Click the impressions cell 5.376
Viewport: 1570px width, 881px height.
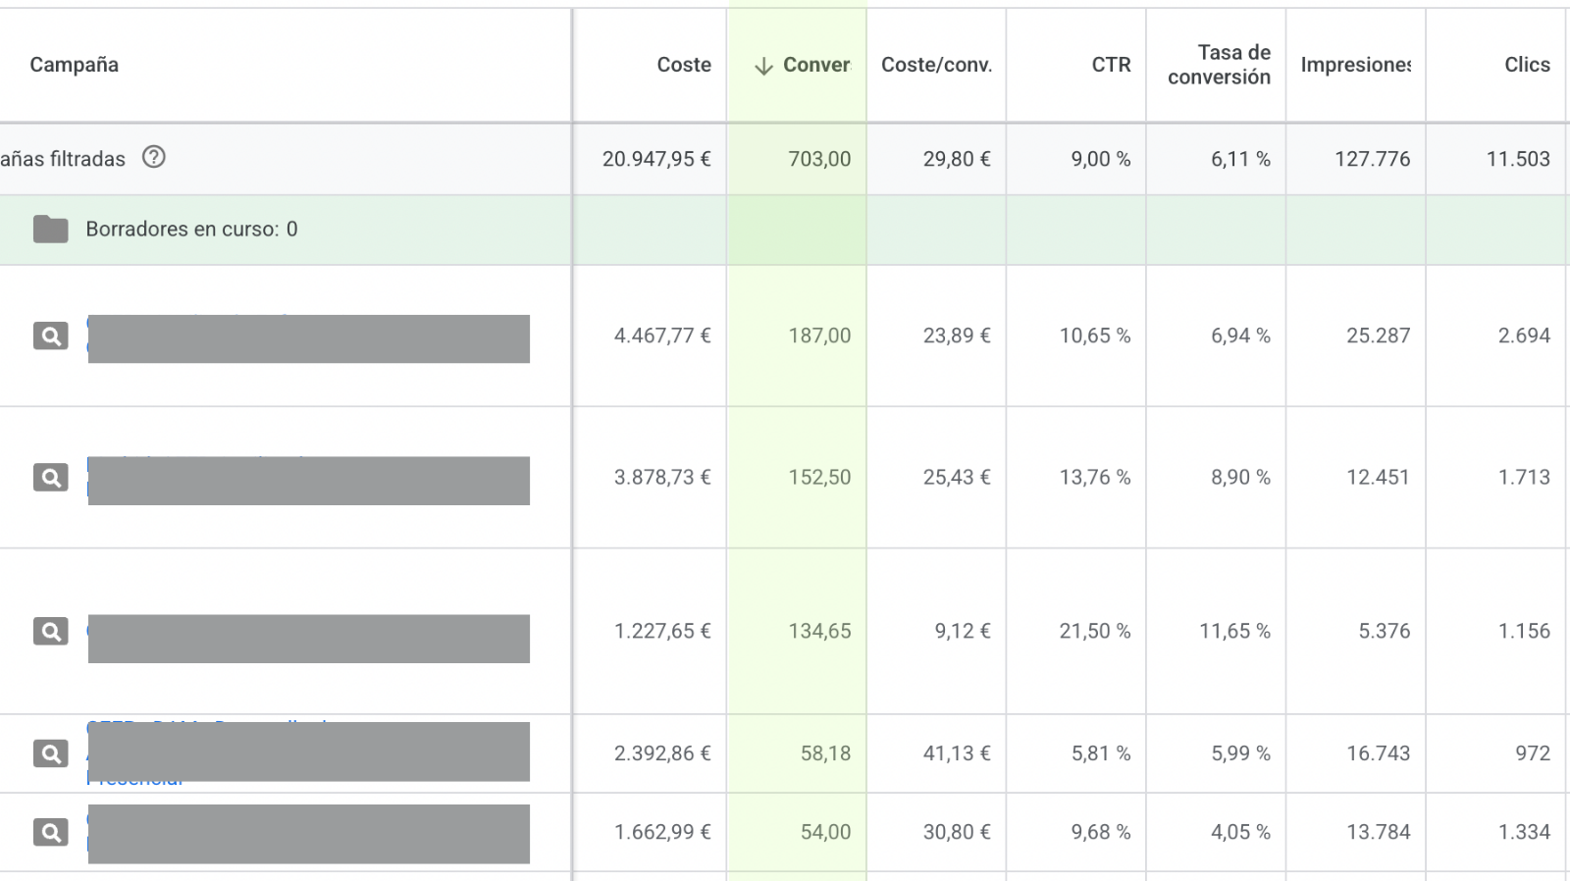1384,631
